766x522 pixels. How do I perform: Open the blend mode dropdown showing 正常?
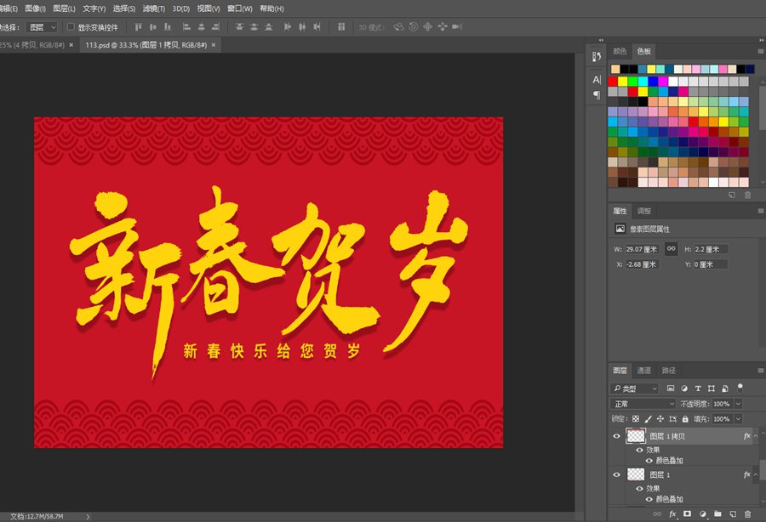pos(643,404)
